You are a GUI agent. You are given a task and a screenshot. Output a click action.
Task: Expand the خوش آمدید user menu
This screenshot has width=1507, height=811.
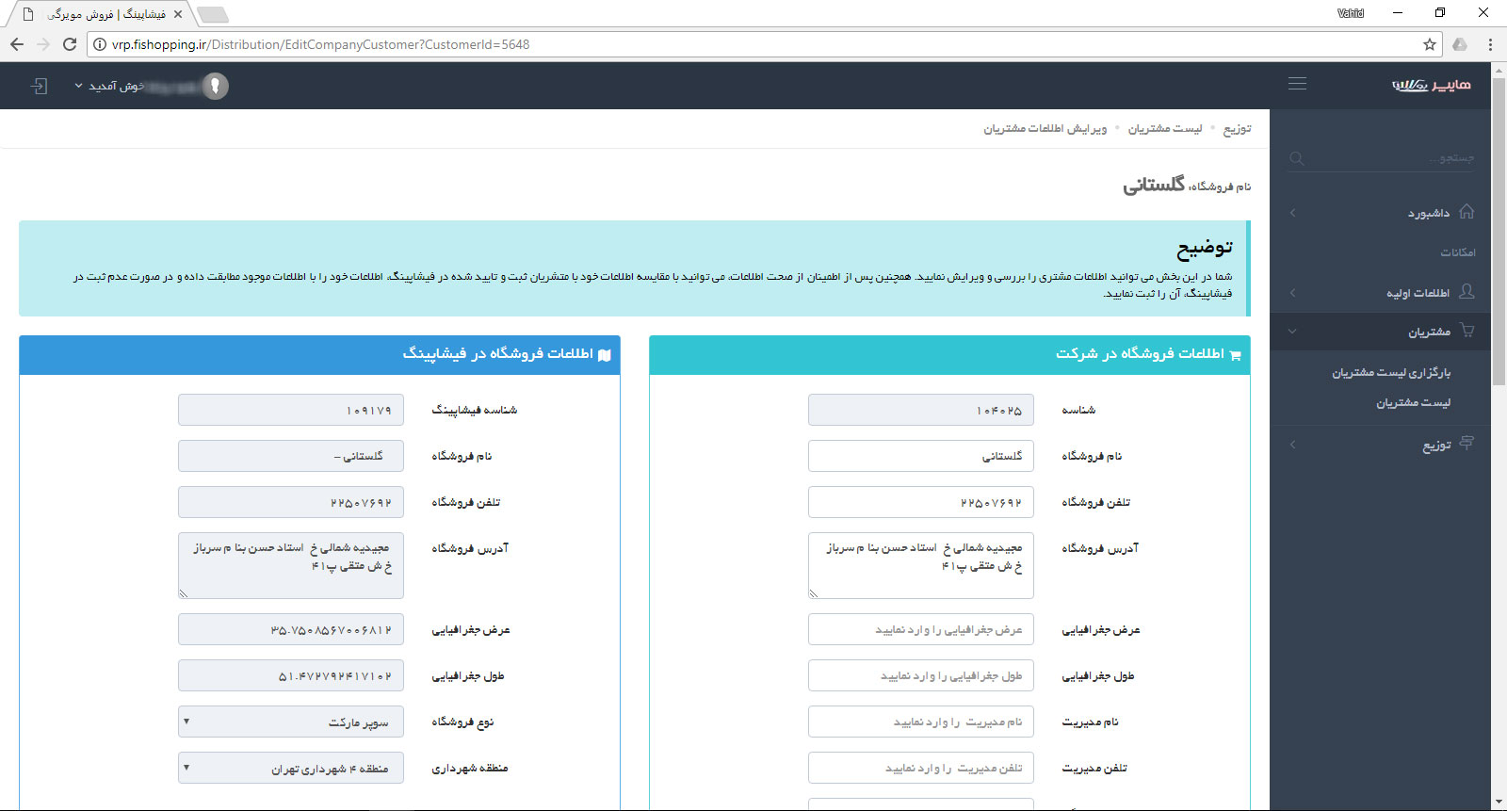point(108,86)
